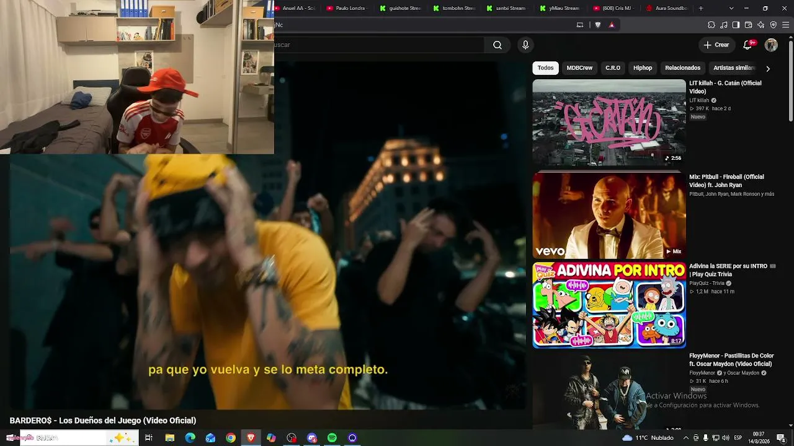
Task: Switch to the "(608) Cris MJ" browser tab
Action: click(x=613, y=8)
